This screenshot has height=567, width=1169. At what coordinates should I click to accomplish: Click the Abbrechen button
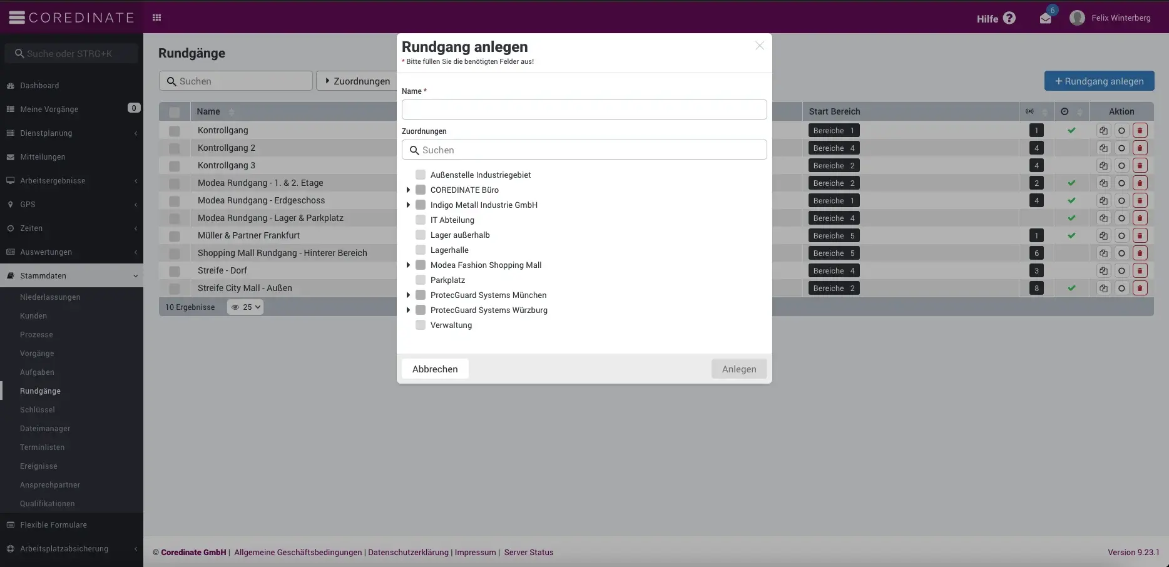435,369
